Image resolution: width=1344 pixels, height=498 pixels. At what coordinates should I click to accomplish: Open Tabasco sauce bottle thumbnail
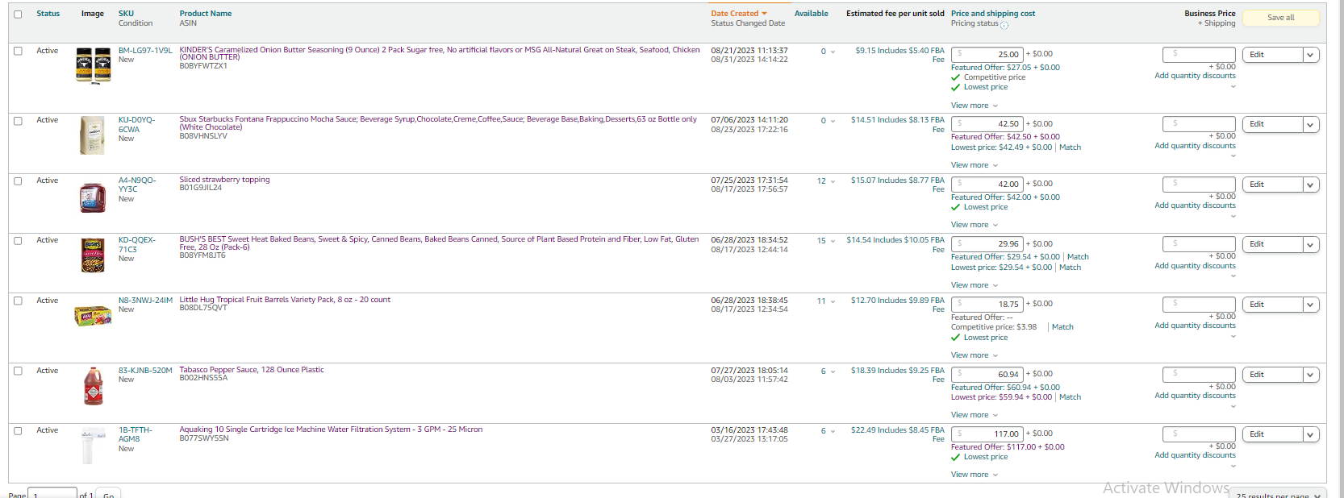(x=93, y=386)
